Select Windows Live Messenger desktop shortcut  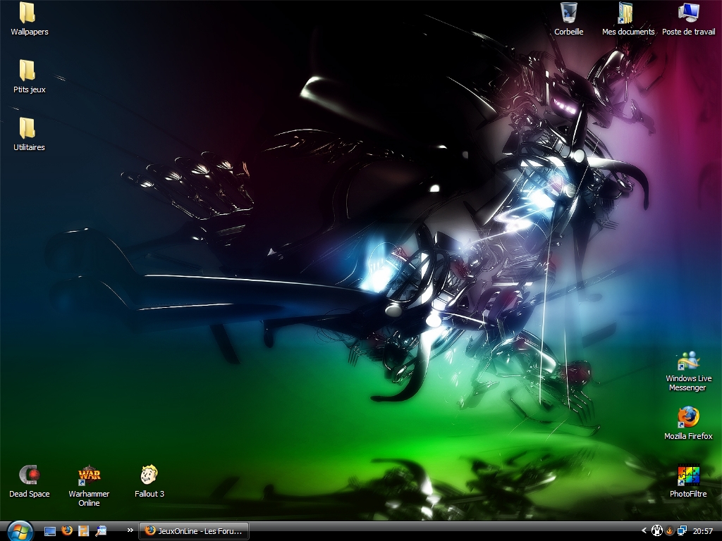point(688,361)
